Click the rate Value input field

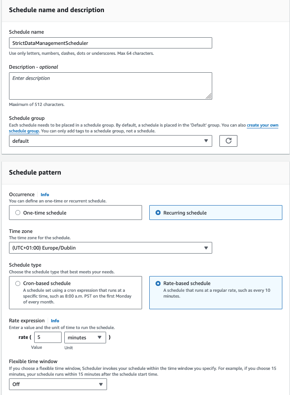click(47, 338)
